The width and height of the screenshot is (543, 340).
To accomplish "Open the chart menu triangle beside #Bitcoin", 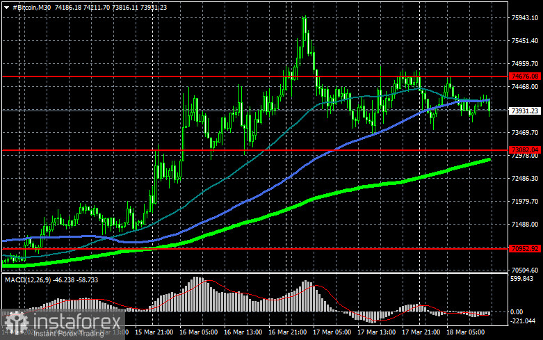I will point(6,7).
